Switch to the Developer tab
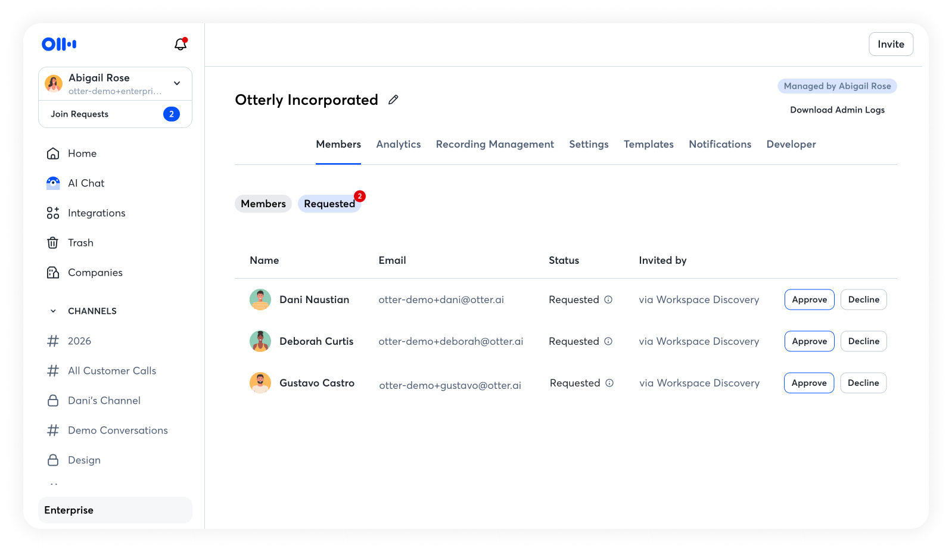 tap(791, 145)
